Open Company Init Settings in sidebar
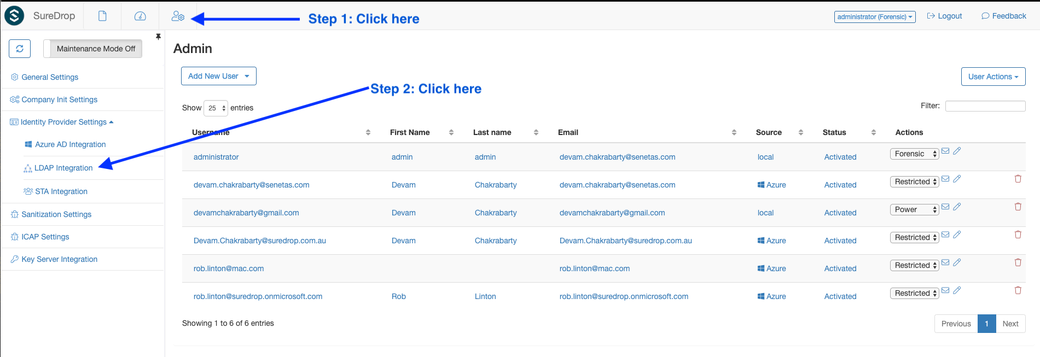 click(54, 100)
